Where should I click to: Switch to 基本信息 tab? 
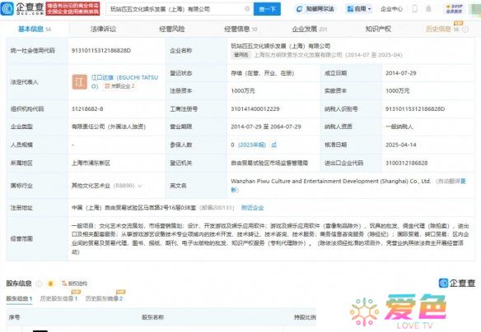click(35, 29)
